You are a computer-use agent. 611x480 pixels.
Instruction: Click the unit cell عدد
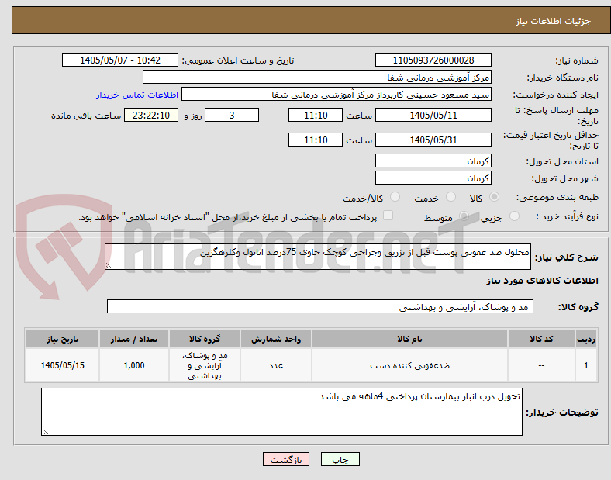tap(276, 365)
